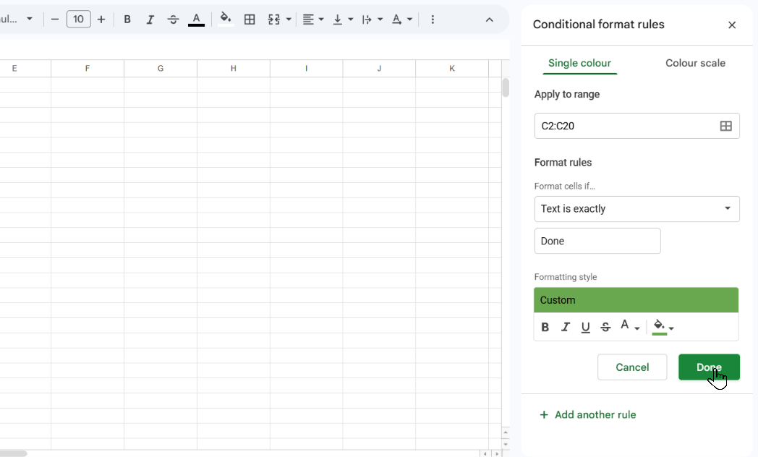The image size is (758, 457).
Task: Open Formatting style fill colour picker
Action: coord(663,327)
